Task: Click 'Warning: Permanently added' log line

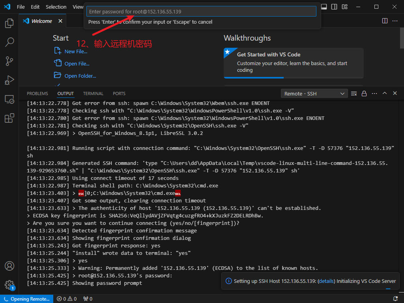Action: [x=172, y=268]
